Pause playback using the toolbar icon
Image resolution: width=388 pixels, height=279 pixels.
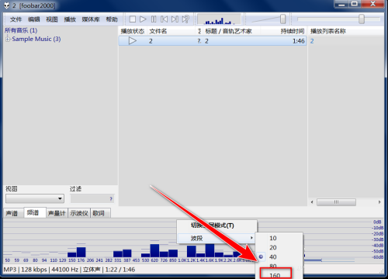pos(154,19)
